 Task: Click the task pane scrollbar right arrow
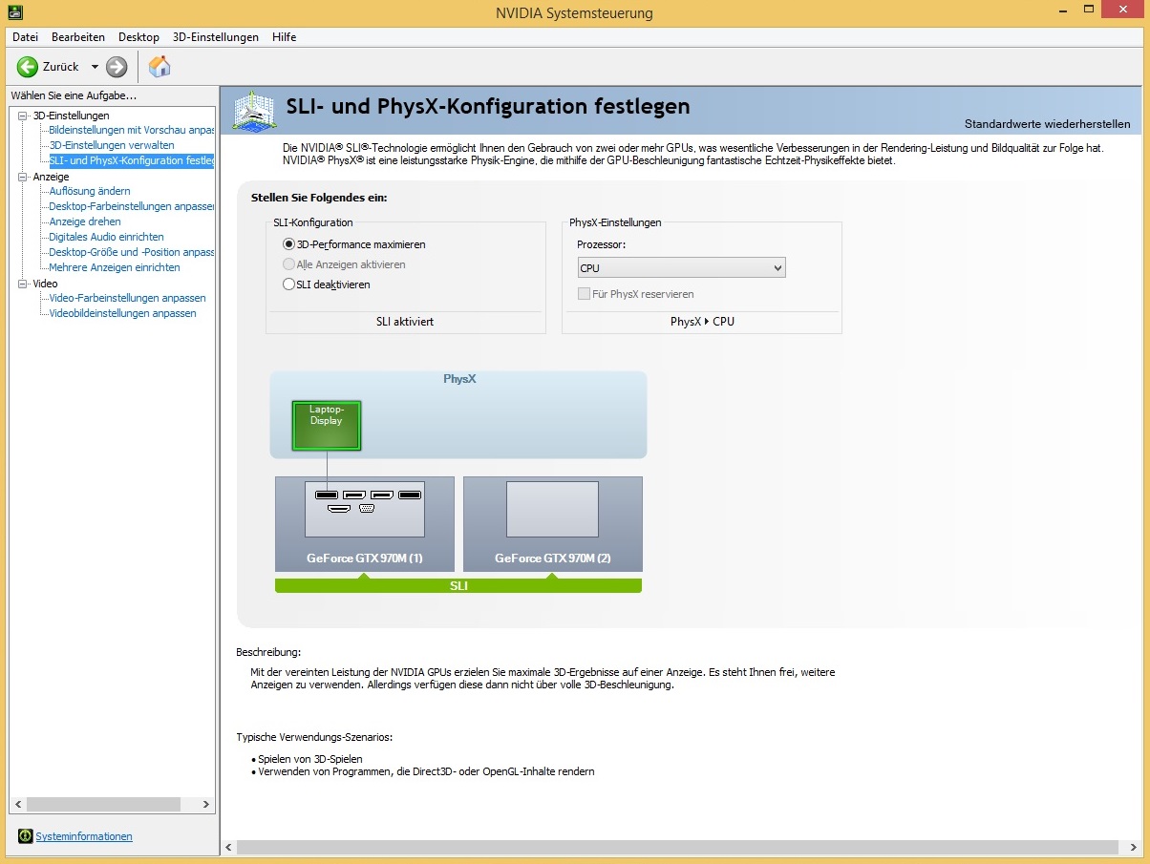pyautogui.click(x=206, y=805)
